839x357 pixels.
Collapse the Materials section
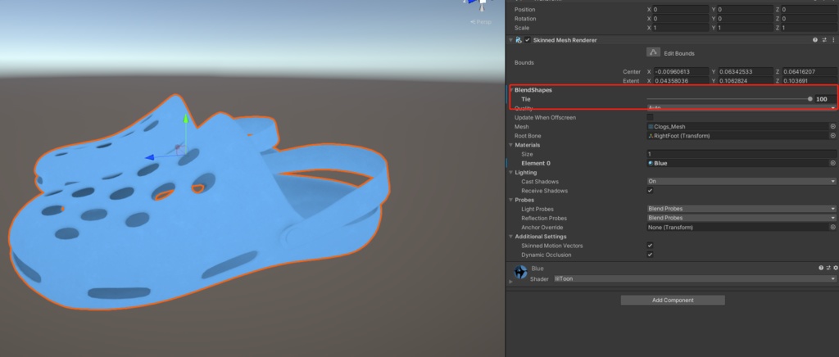point(510,145)
